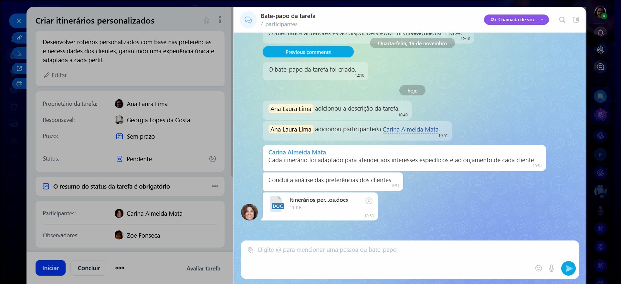
Task: Download the Itinerários docx file
Action: [x=369, y=201]
